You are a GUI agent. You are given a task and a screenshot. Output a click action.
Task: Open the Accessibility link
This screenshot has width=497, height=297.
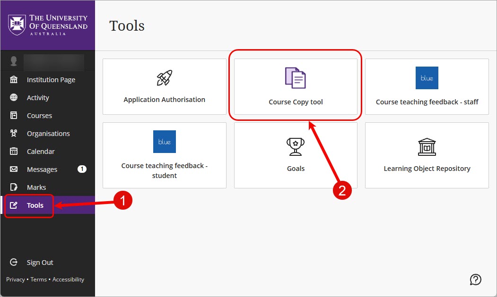pos(68,279)
